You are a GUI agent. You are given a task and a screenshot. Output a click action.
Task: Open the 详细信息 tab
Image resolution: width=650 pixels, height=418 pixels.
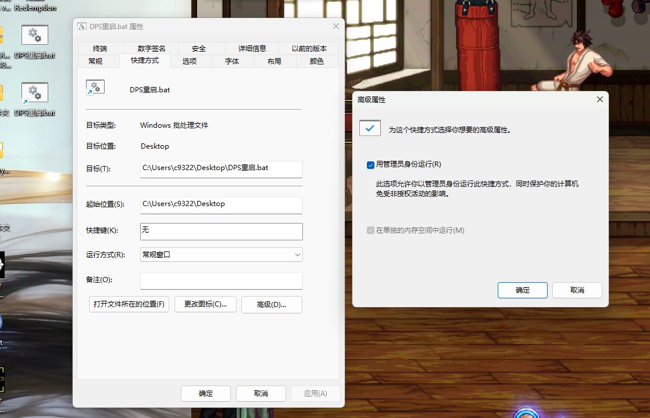(x=251, y=48)
